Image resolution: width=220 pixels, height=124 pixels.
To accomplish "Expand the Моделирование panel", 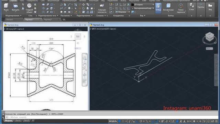I will 13,15.
